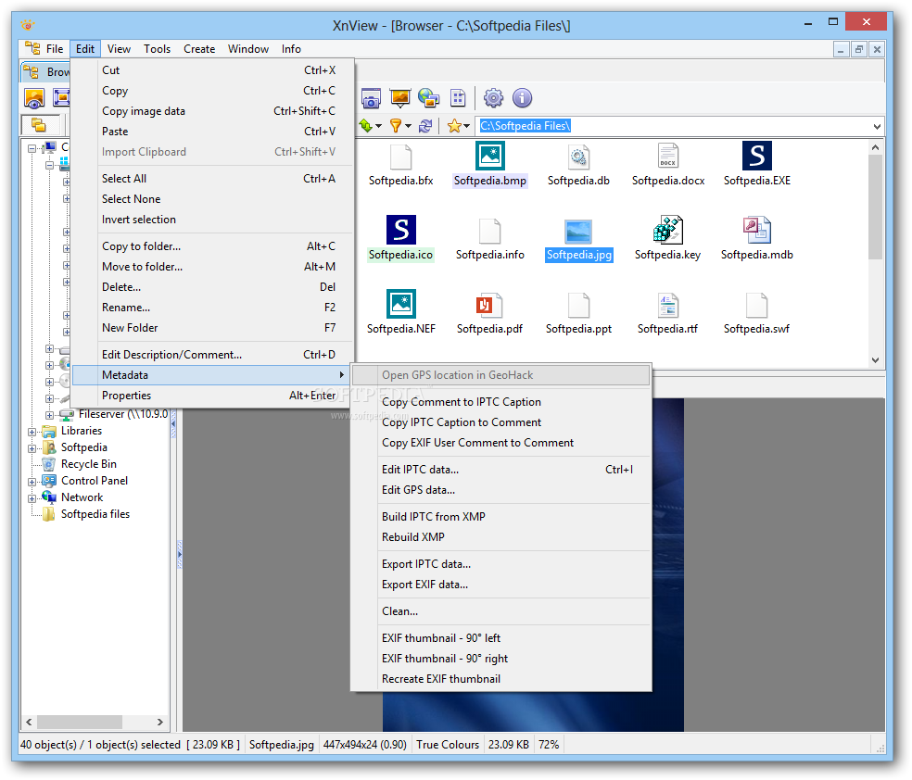Viewport: 912px width, 780px height.
Task: Click the folder tree toggle icon
Action: coord(39,125)
